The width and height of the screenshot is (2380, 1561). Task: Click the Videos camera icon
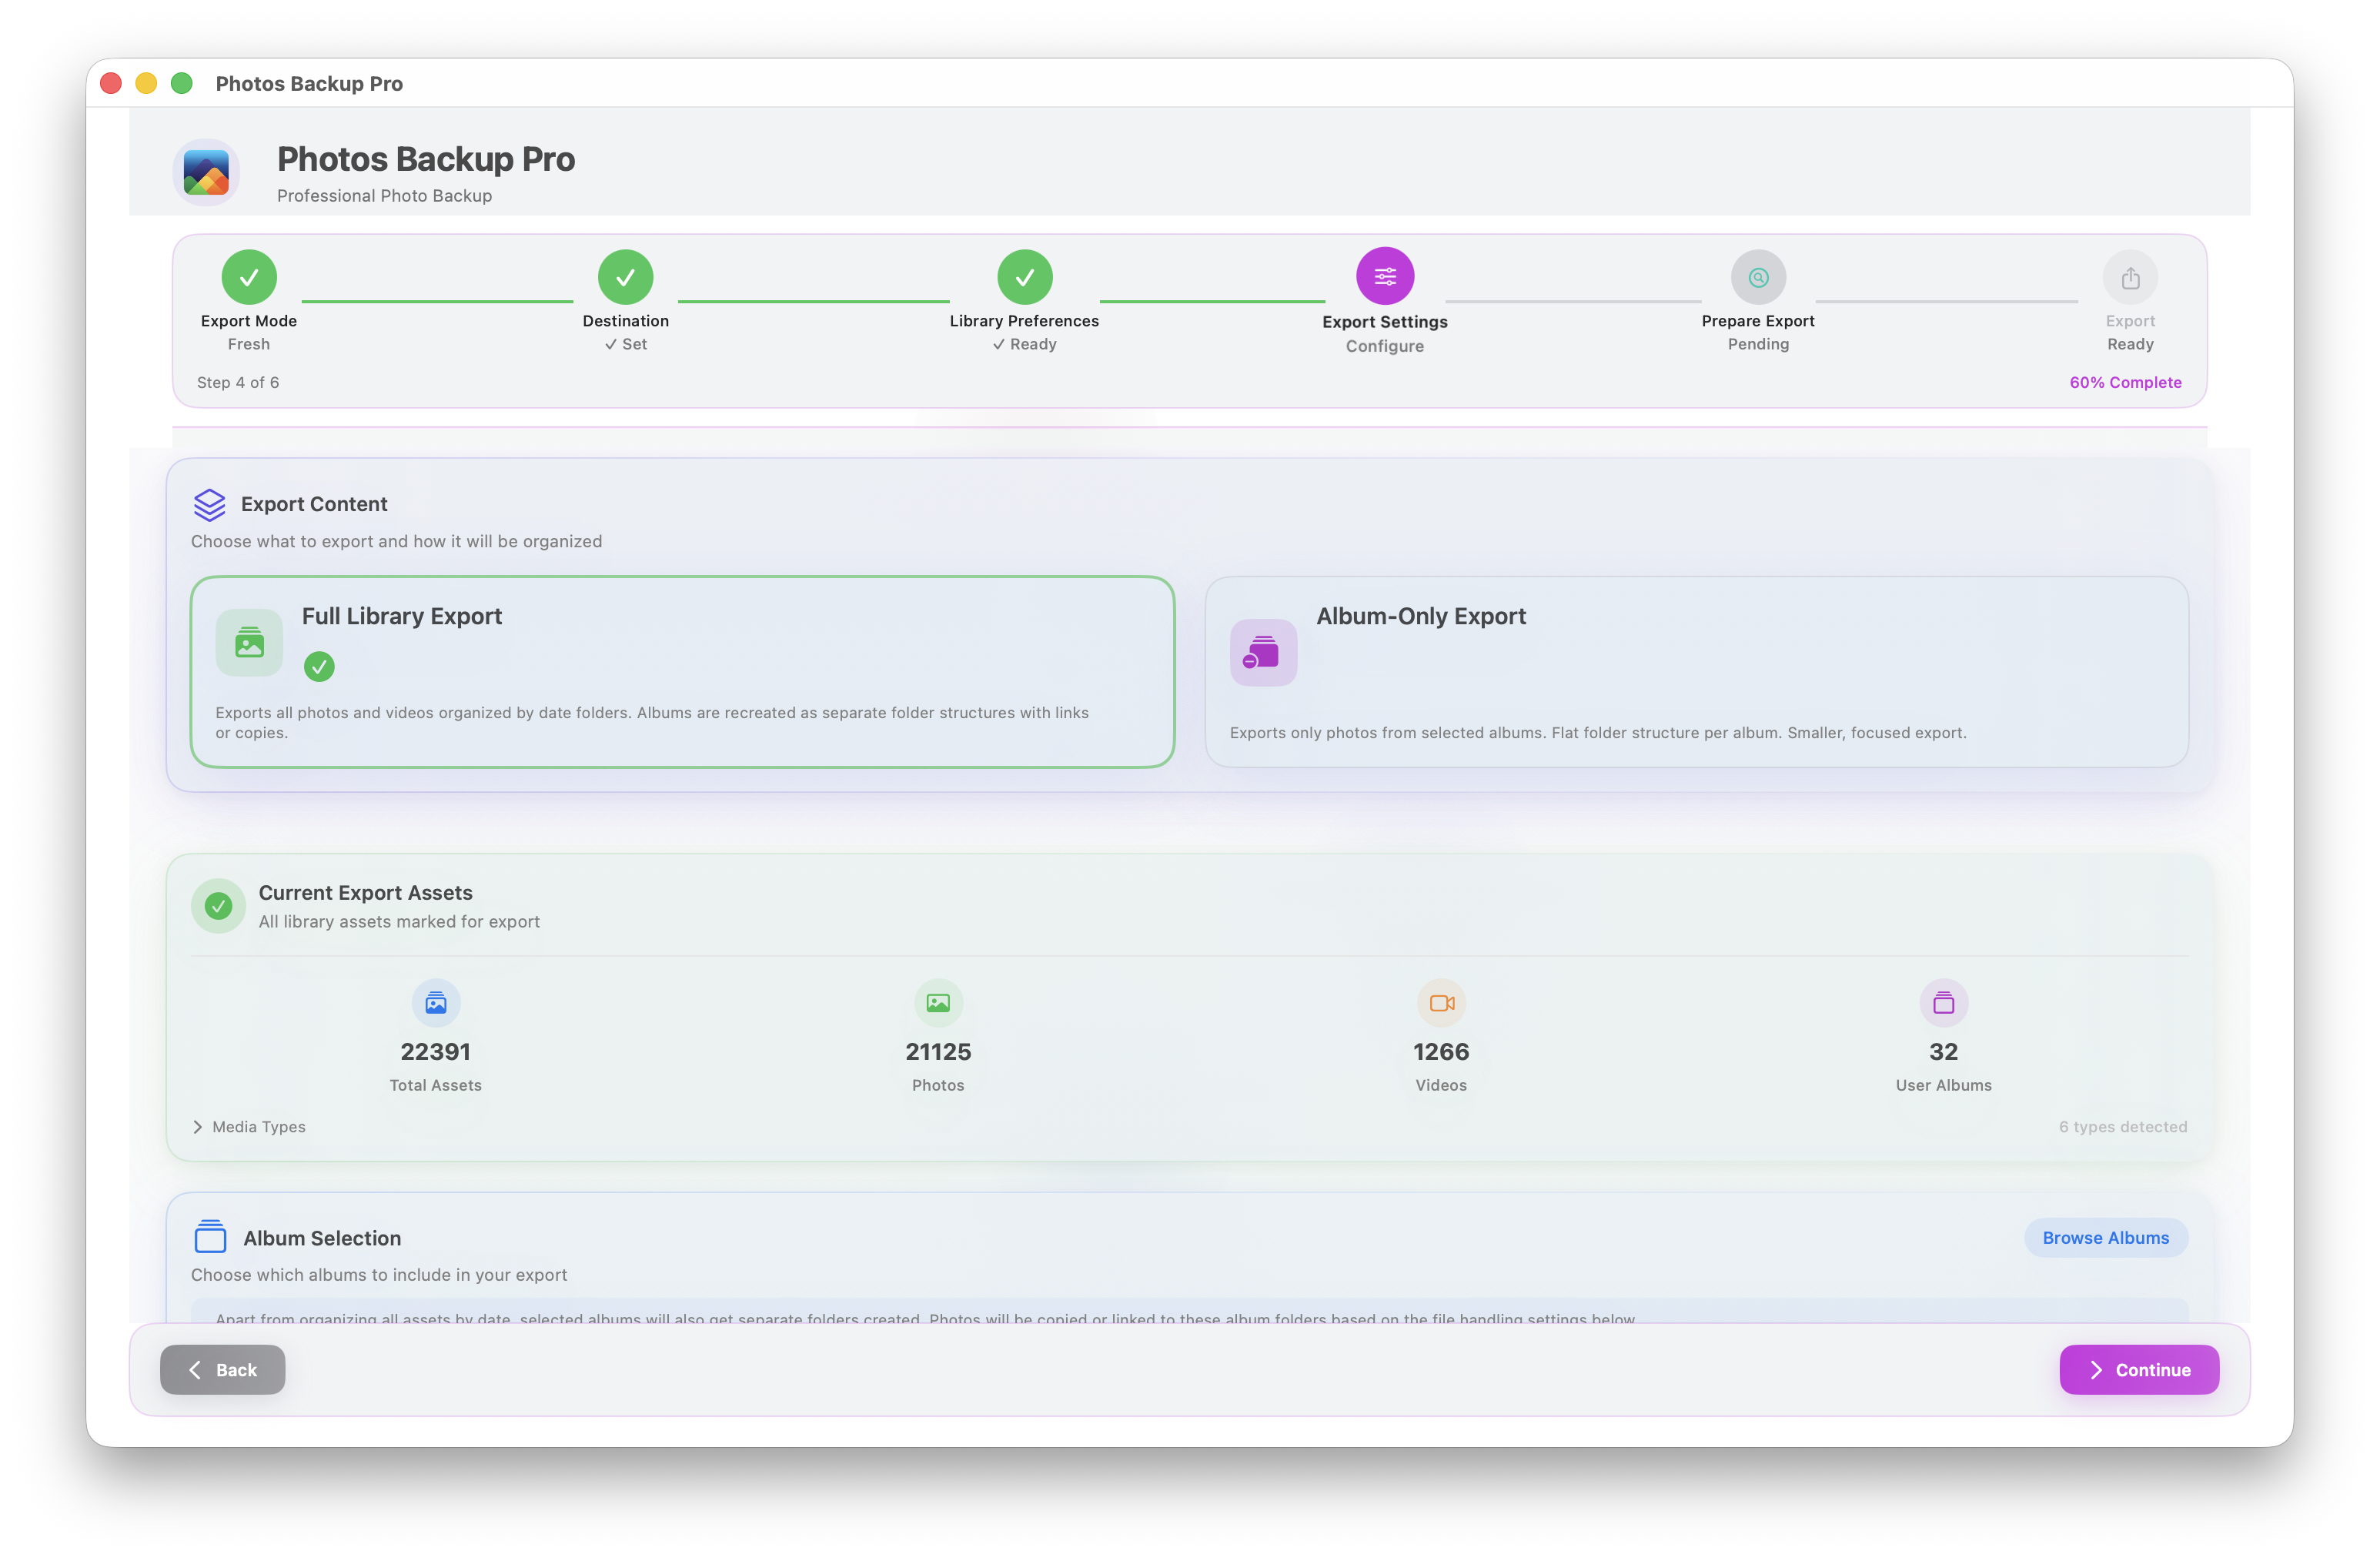1440,1003
